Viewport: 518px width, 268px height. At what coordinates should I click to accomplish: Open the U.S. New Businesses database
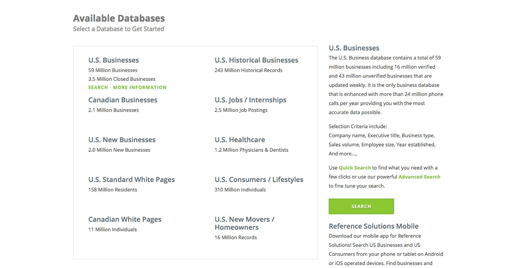pyautogui.click(x=122, y=140)
